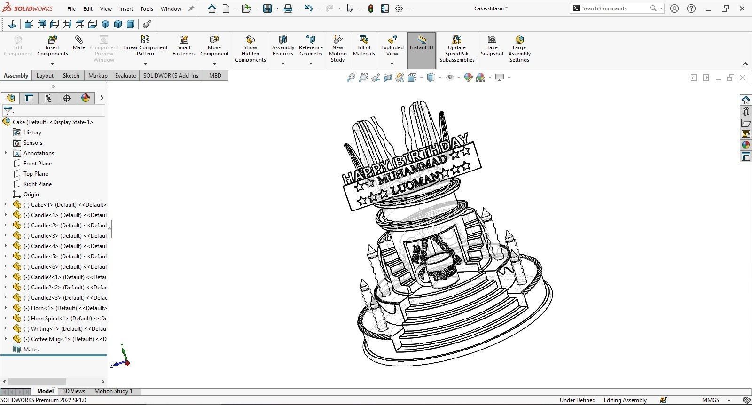Collapse the CommandManager ribbon arrow
This screenshot has width=752, height=405.
pos(745,64)
